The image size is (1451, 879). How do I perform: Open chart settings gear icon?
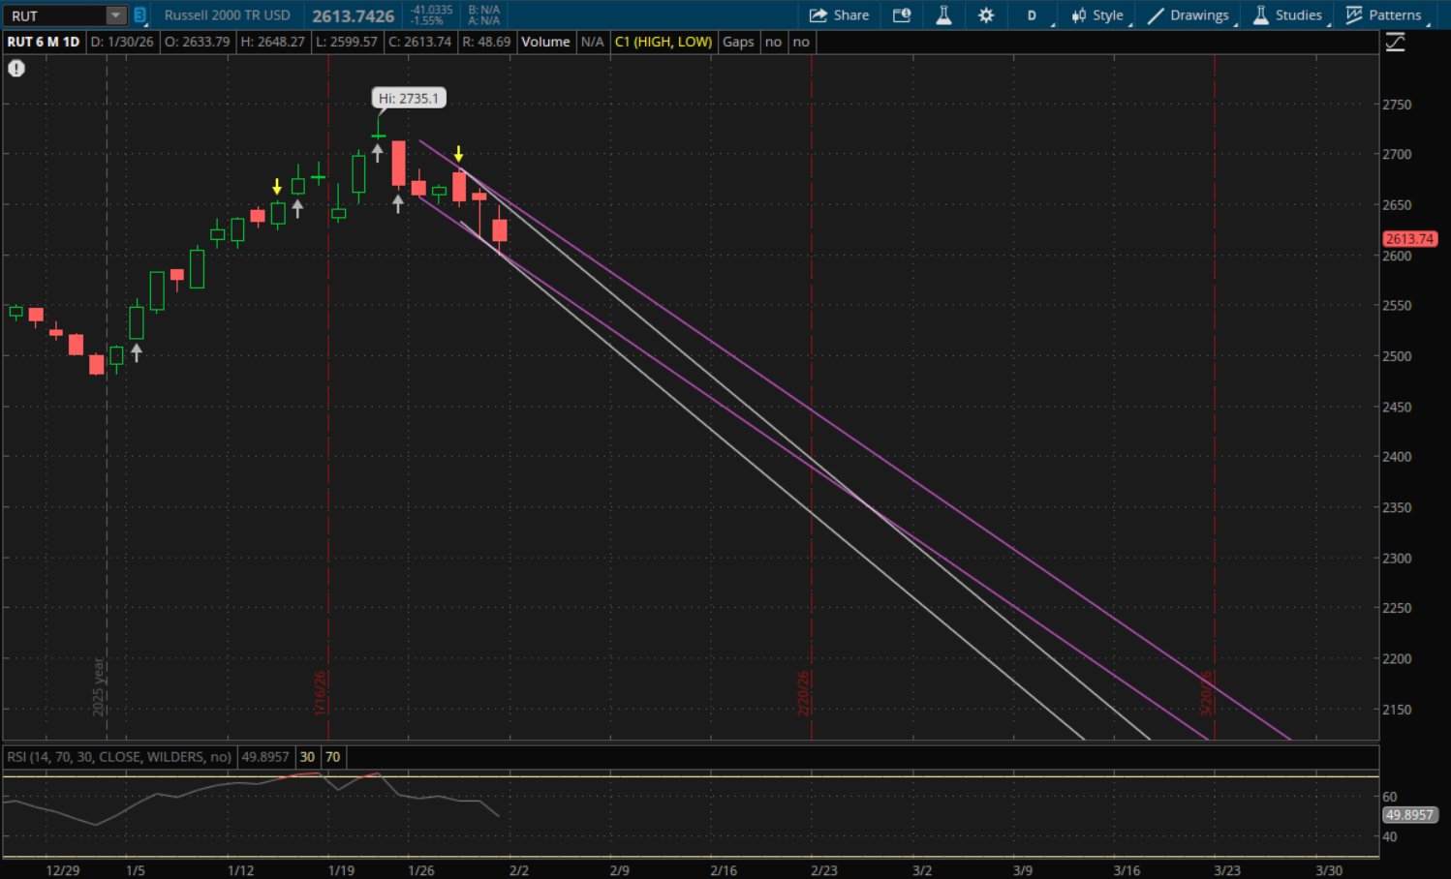pos(986,15)
